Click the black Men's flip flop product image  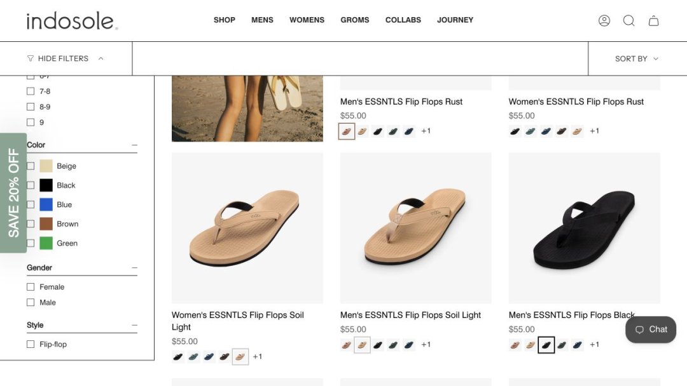[x=584, y=228]
